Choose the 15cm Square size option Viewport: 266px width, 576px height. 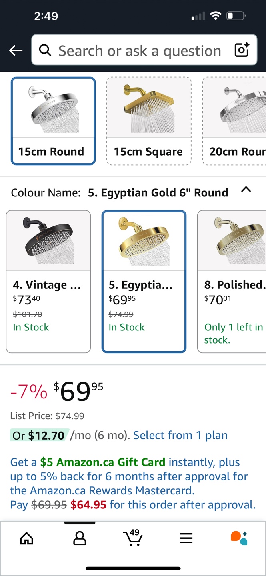coord(149,121)
